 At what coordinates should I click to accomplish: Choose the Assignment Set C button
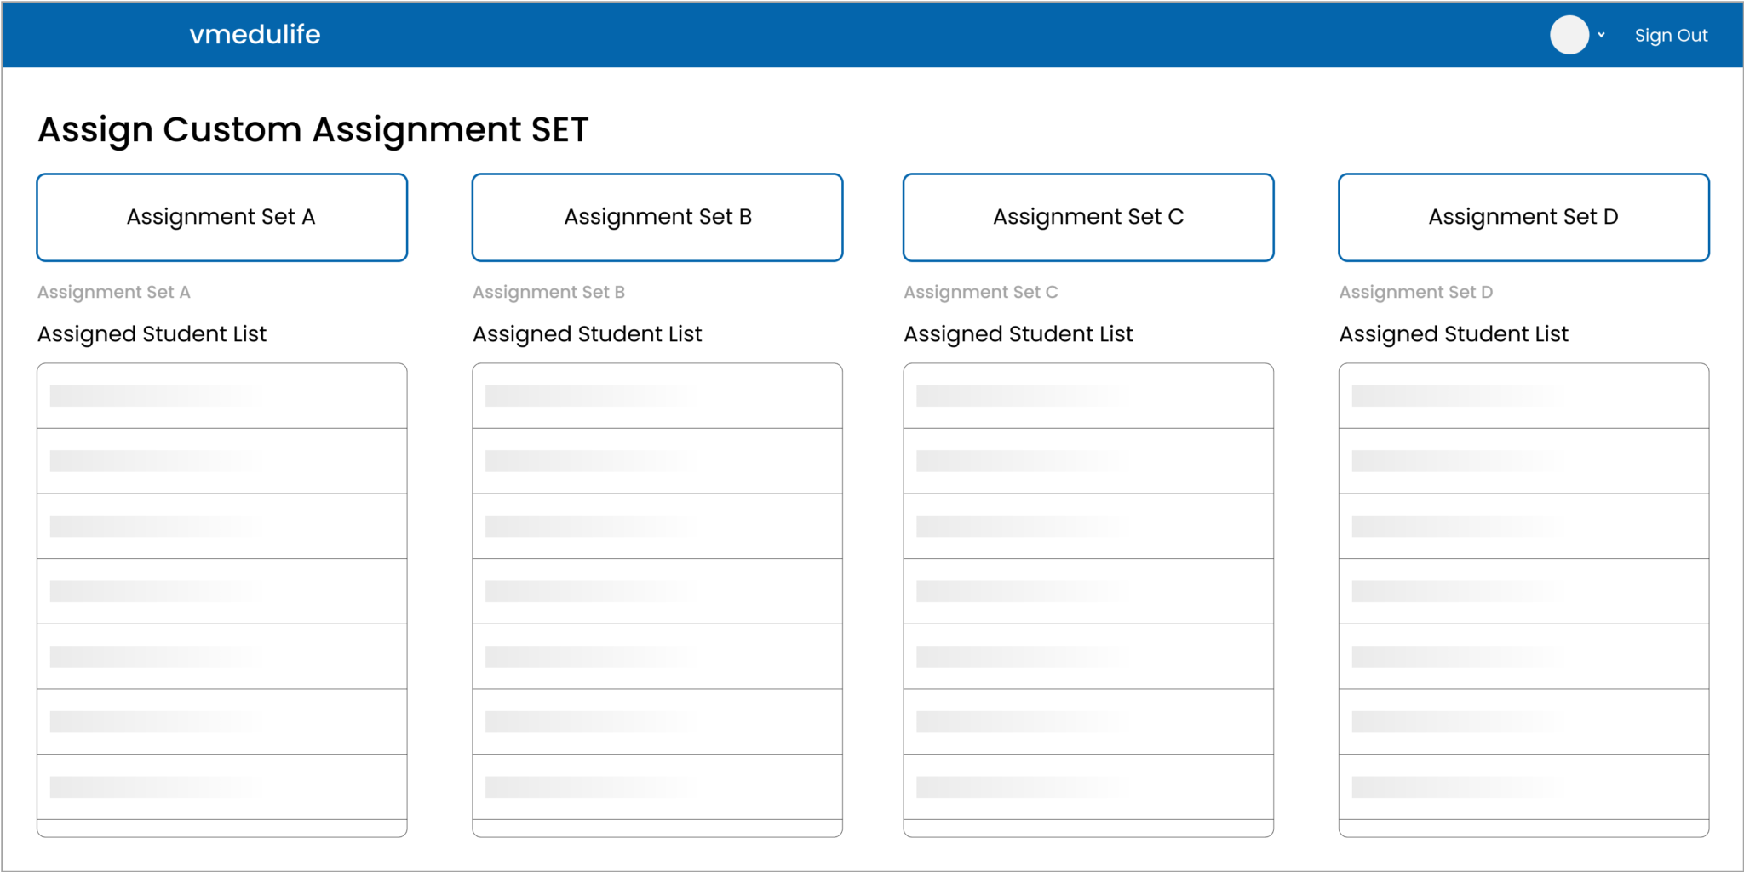1088,218
